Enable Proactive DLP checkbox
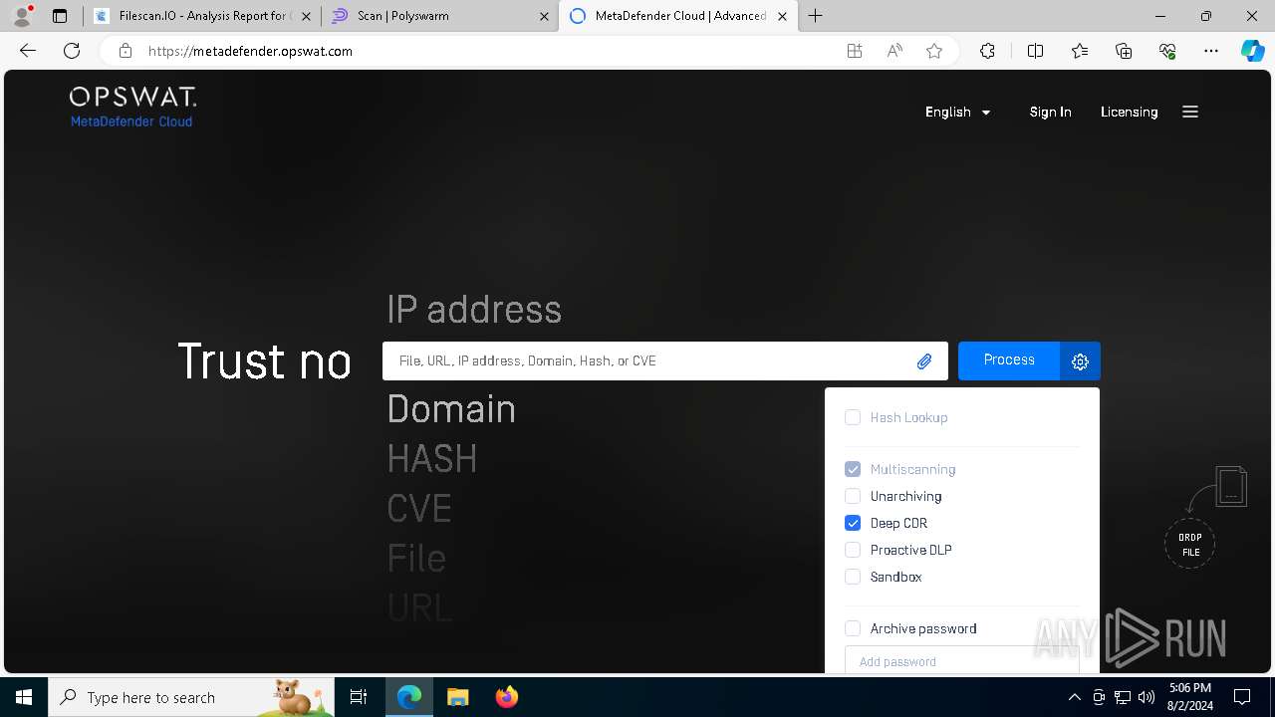Viewport: 1275px width, 717px height. click(x=853, y=550)
